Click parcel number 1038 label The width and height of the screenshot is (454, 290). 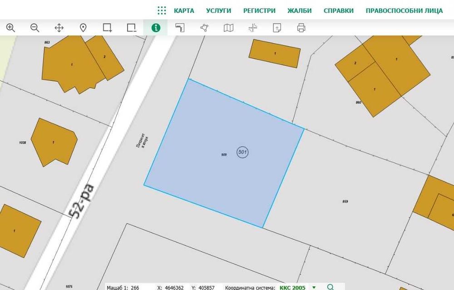pos(22,143)
